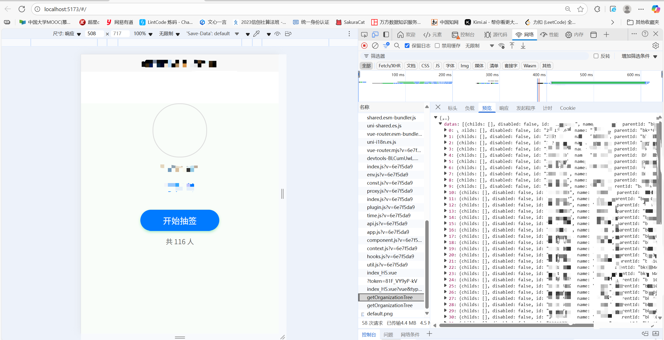Click the inspect element picker icon
This screenshot has height=340, width=664.
364,34
